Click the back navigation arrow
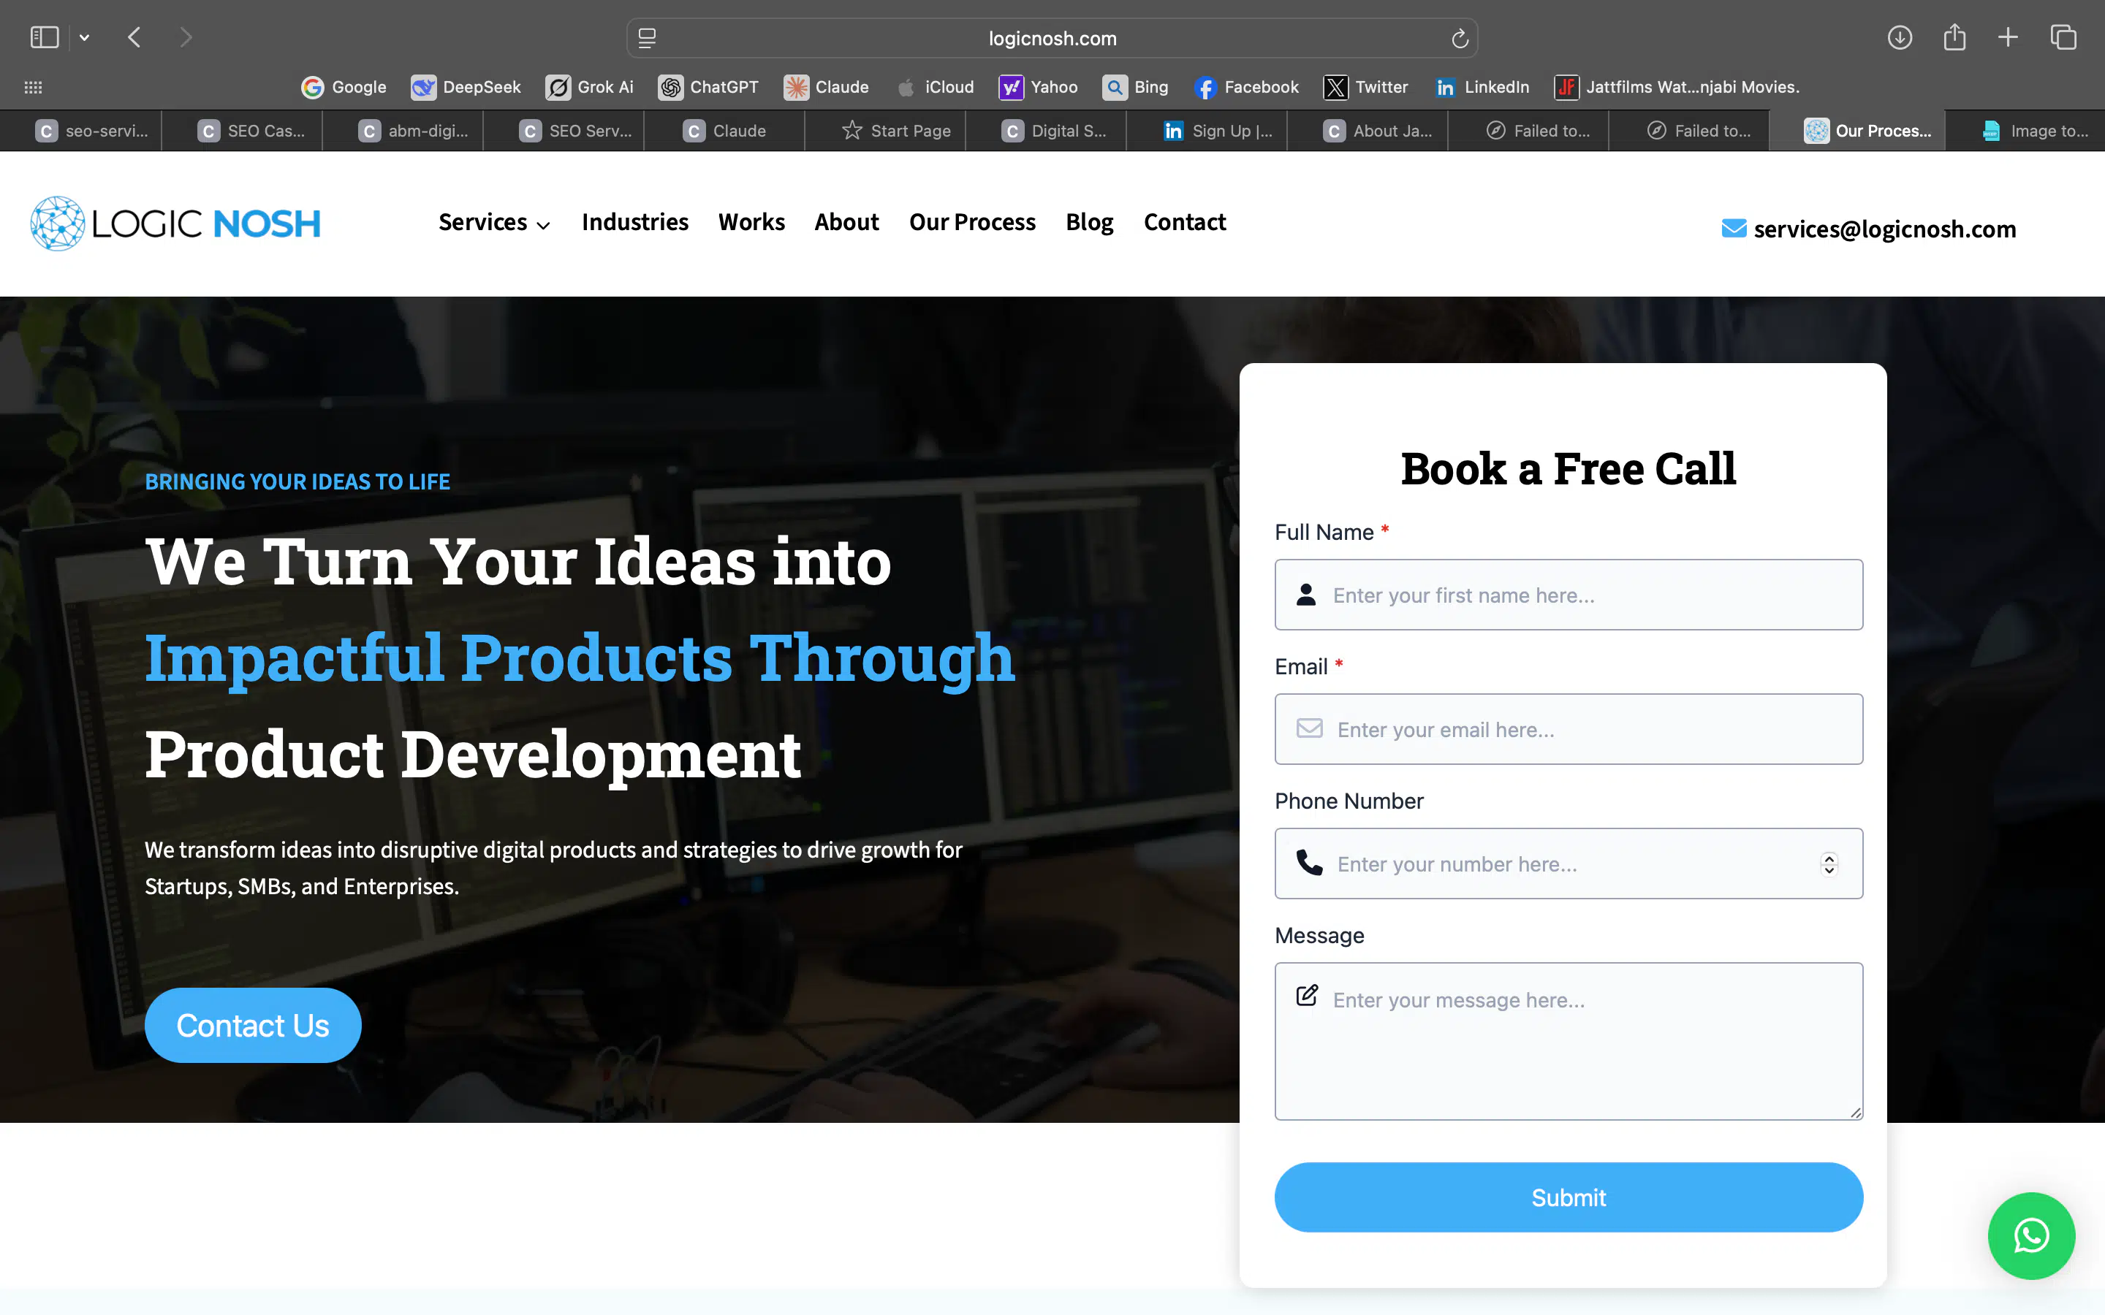Screen dimensions: 2105x1315 (134, 37)
